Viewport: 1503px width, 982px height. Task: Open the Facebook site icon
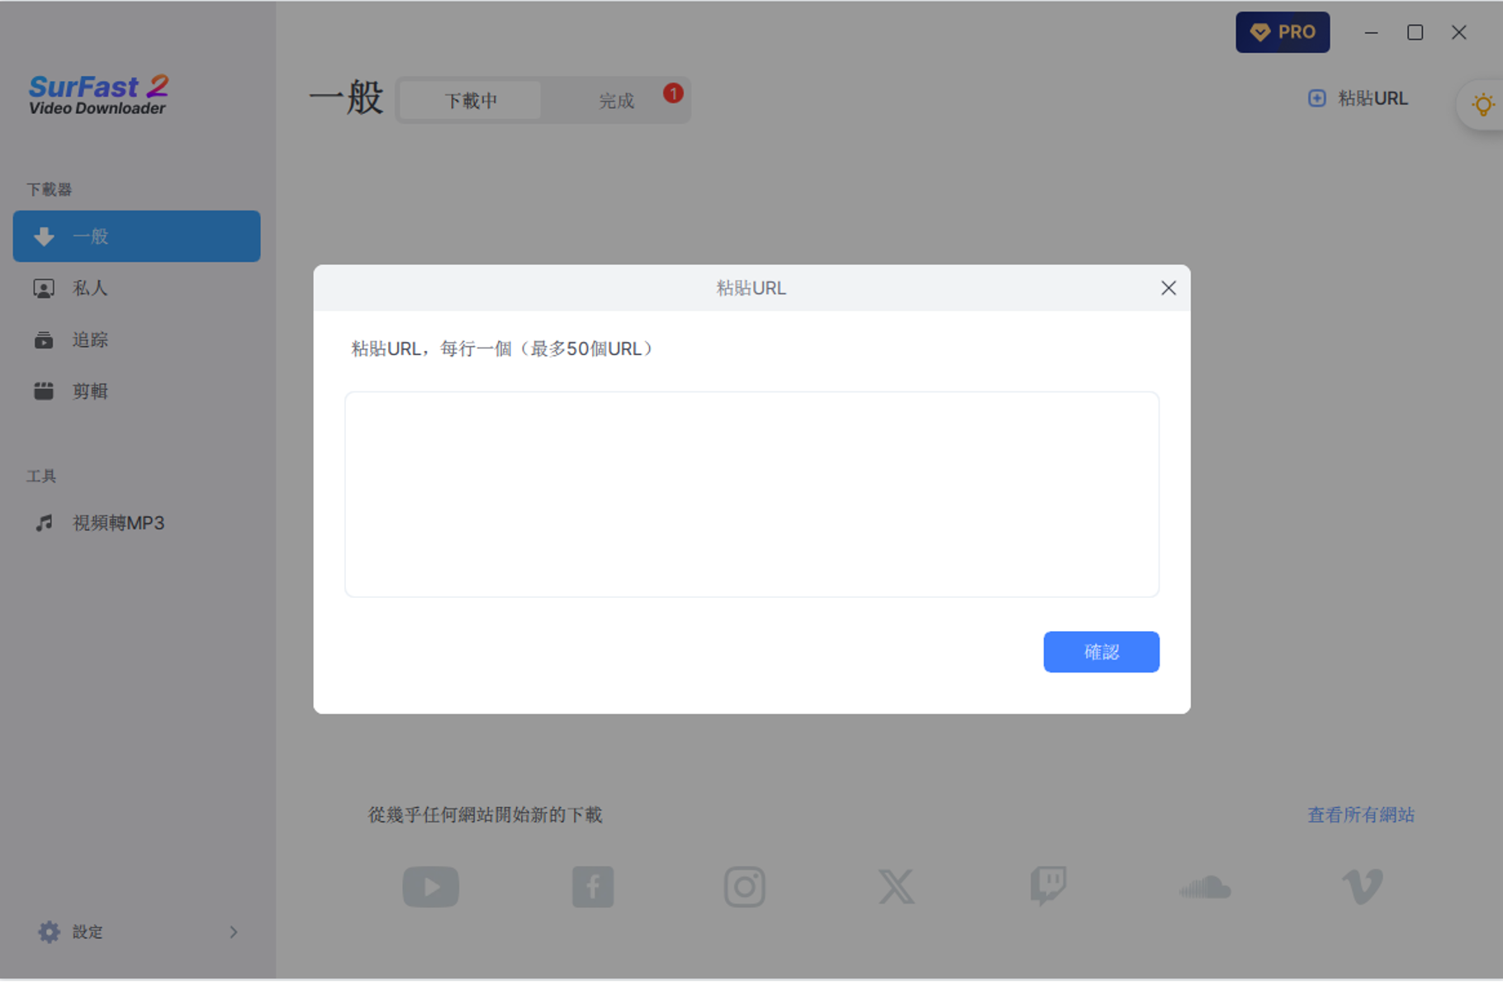point(592,886)
